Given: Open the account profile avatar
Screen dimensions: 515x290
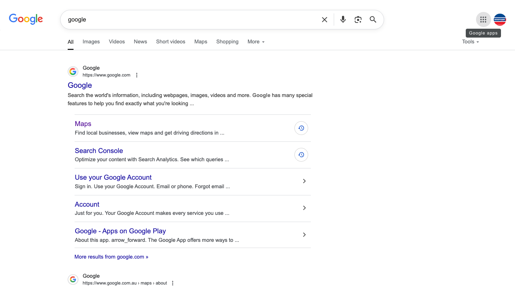Looking at the screenshot, I should point(500,19).
